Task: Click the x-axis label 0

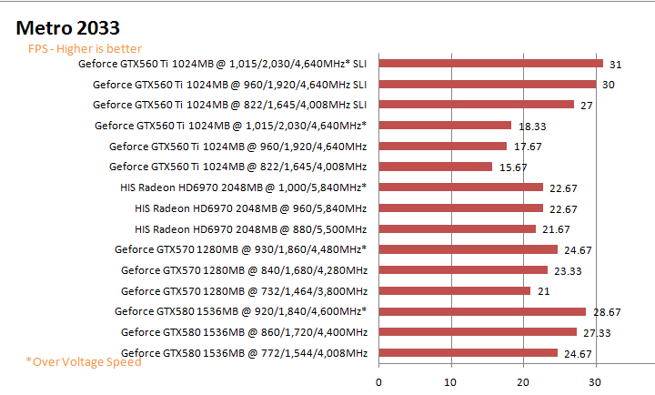Action: [x=378, y=382]
